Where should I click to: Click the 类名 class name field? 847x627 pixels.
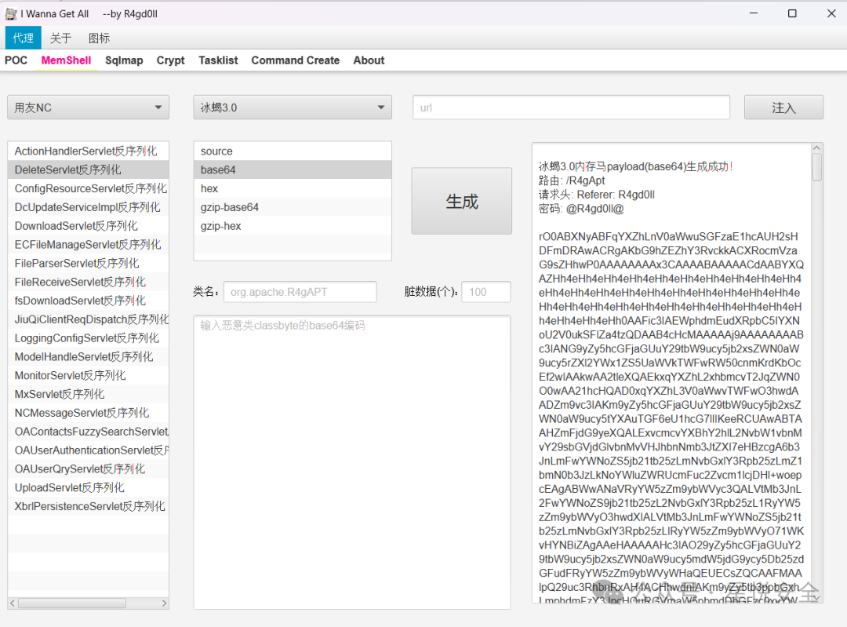(300, 292)
